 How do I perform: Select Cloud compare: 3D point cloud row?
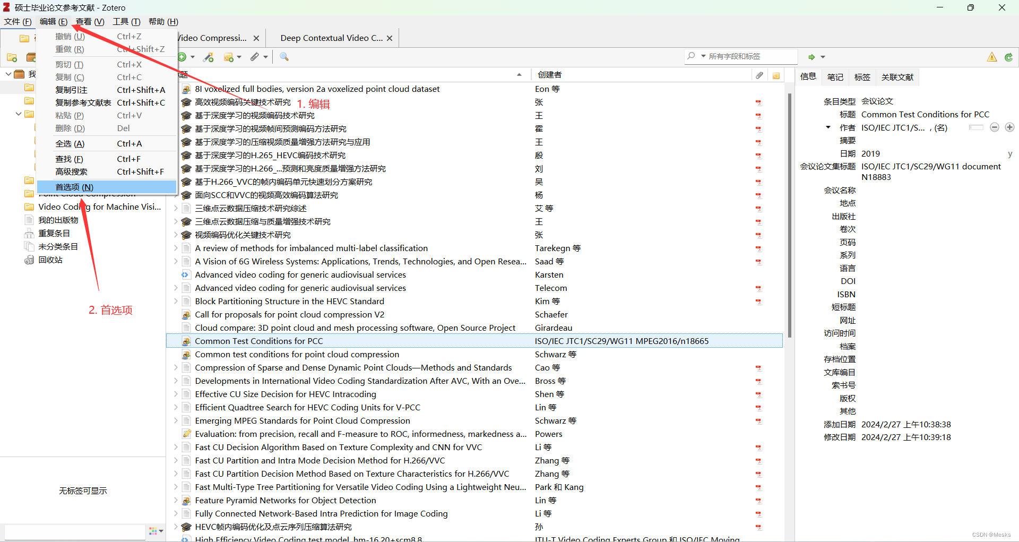point(475,328)
